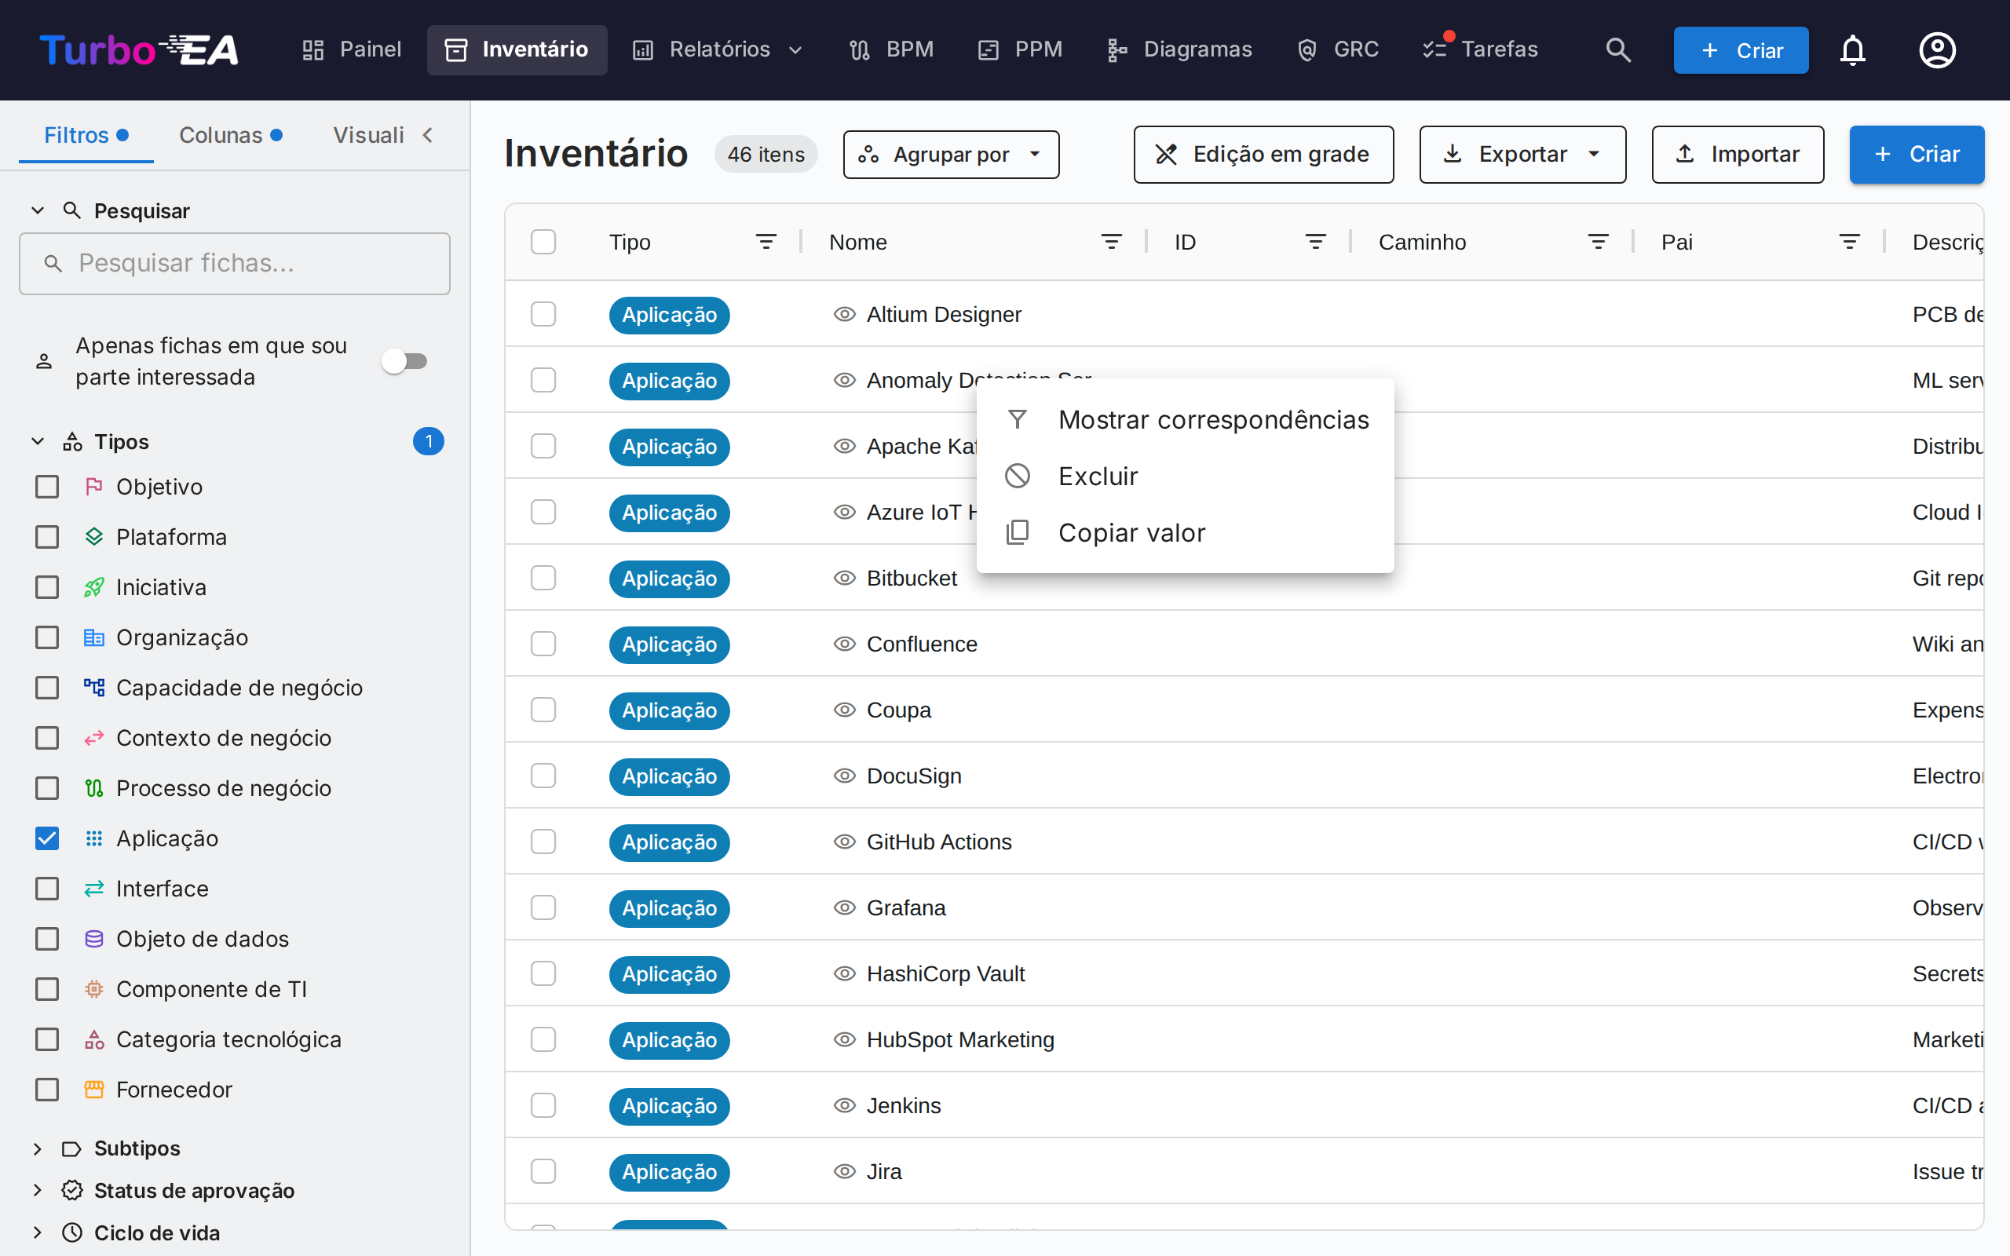Uncheck the Aplicação type filter

(x=47, y=839)
